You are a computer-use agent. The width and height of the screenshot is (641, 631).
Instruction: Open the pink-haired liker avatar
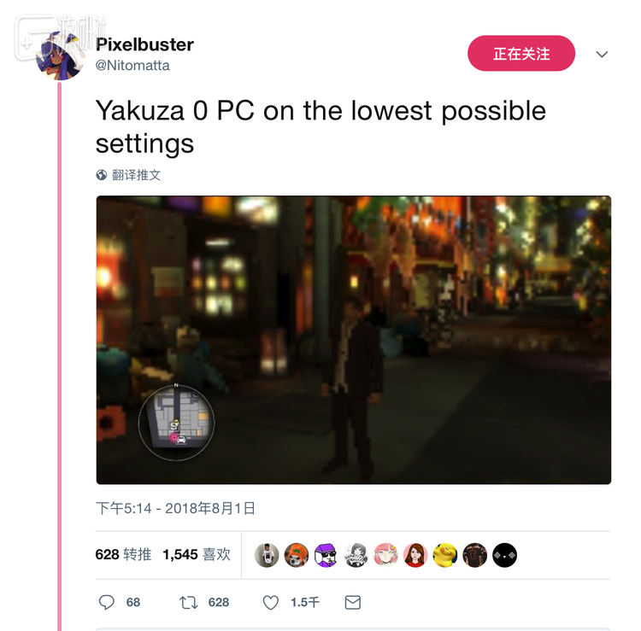coord(385,555)
